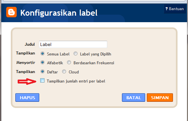The height and width of the screenshot is (121, 188).
Task: Choose Berdasarkan Frekuensi sorting option
Action: [x=69, y=62]
